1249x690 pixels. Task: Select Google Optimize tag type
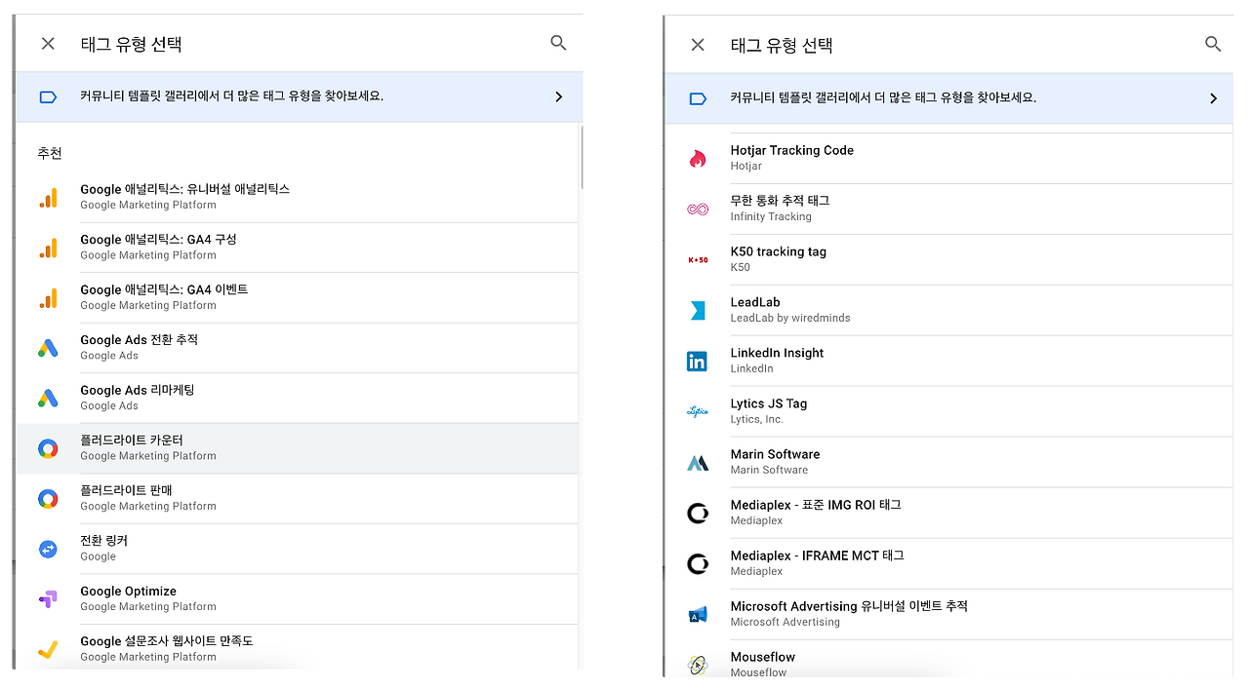297,599
